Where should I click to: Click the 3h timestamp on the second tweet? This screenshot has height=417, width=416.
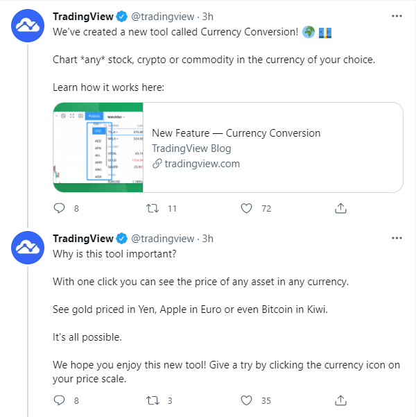[207, 239]
